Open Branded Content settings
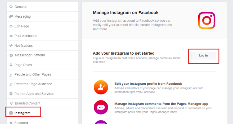The height and width of the screenshot is (124, 233). click(43, 103)
